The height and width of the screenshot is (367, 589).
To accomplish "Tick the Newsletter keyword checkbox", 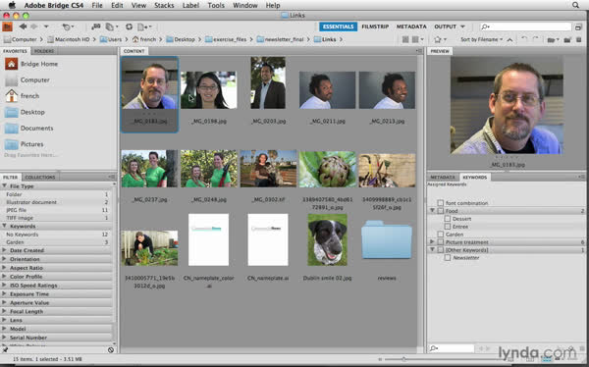I will [x=448, y=258].
